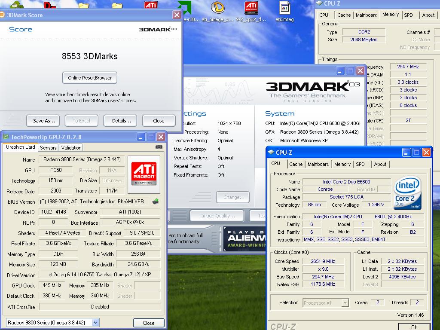The width and height of the screenshot is (440, 330).
Task: Click the background CPU-Z window title icon
Action: (319, 3)
